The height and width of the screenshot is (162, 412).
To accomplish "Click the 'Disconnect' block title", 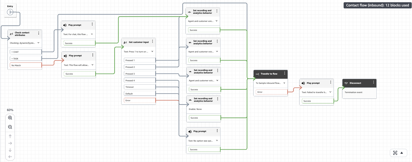I will click(x=355, y=83).
